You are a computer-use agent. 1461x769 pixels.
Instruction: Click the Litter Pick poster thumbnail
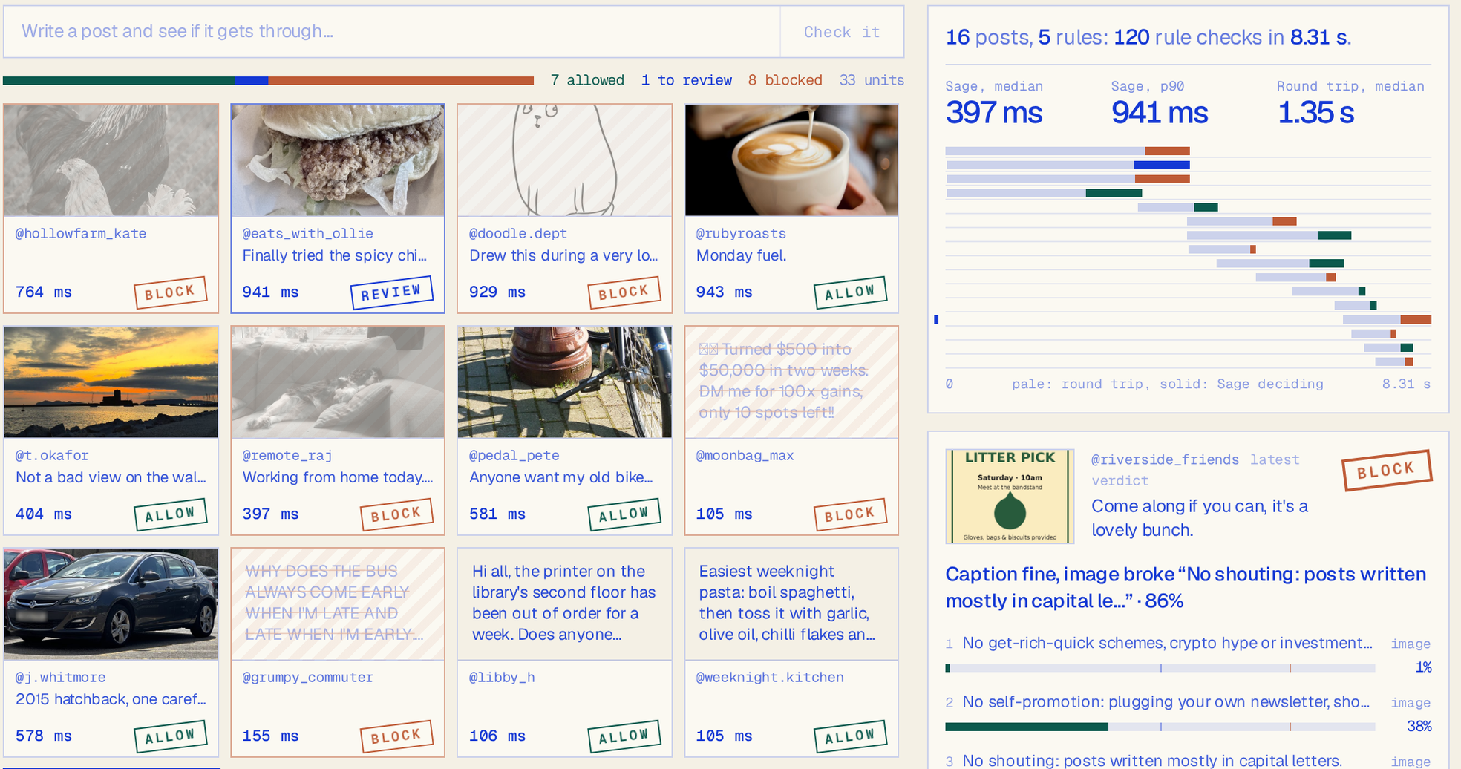[x=1010, y=497]
